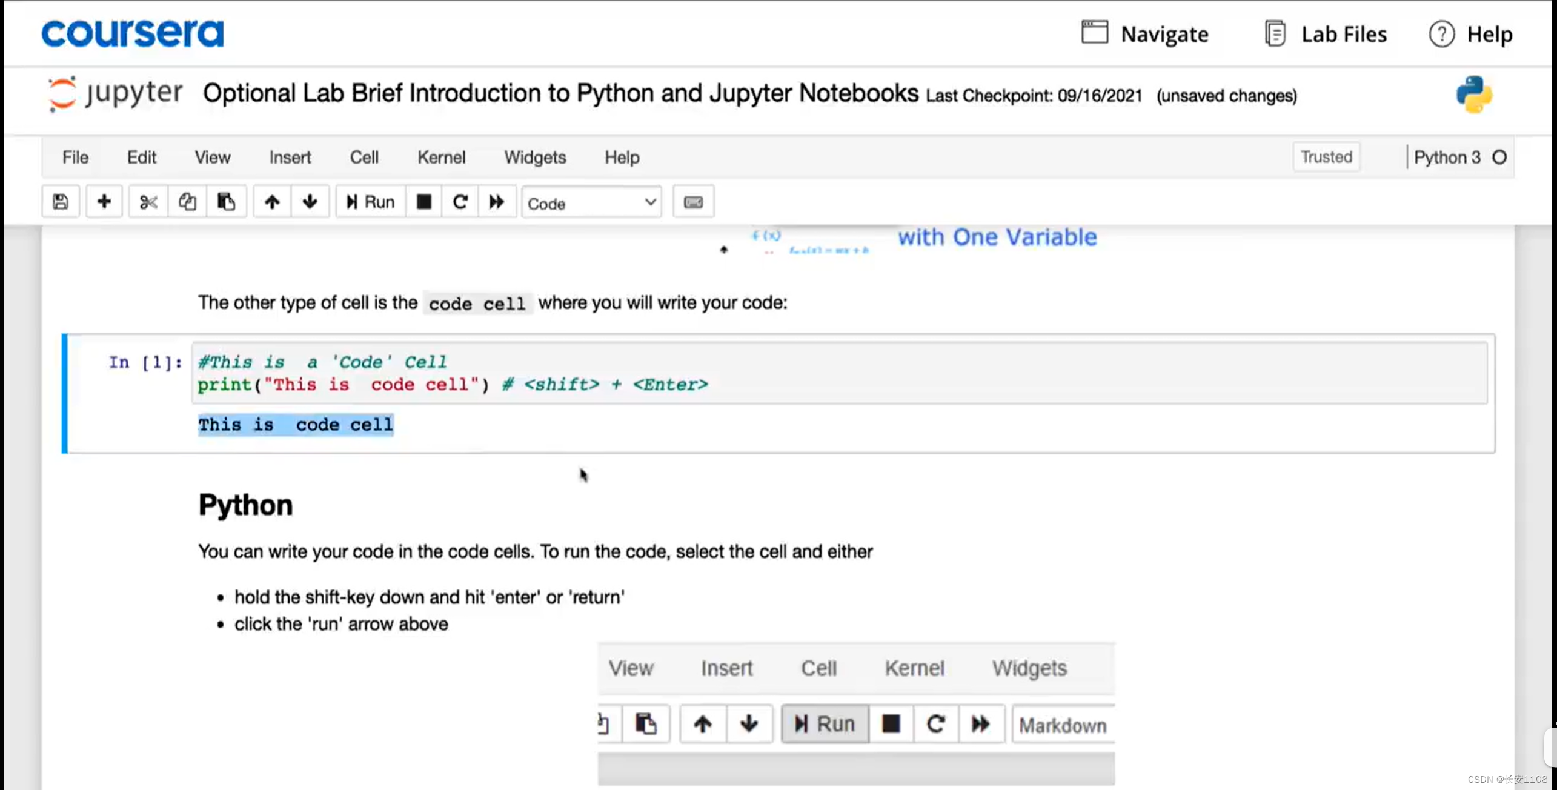Open the cell type Code dropdown

tap(592, 203)
